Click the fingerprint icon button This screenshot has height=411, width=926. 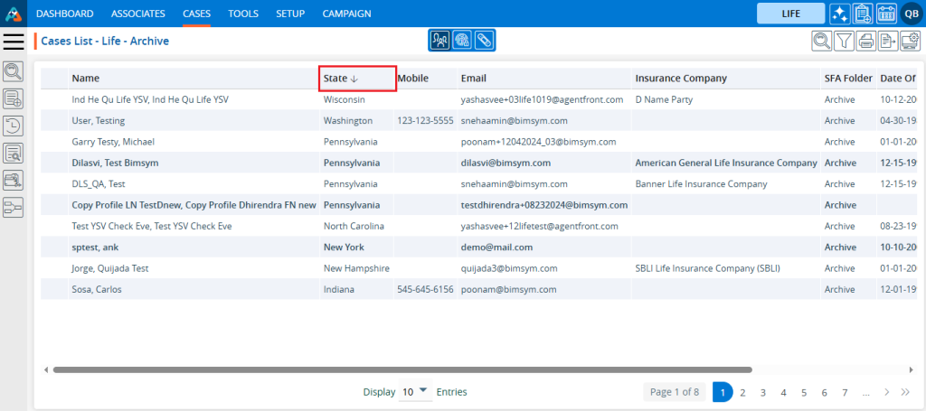pos(462,41)
